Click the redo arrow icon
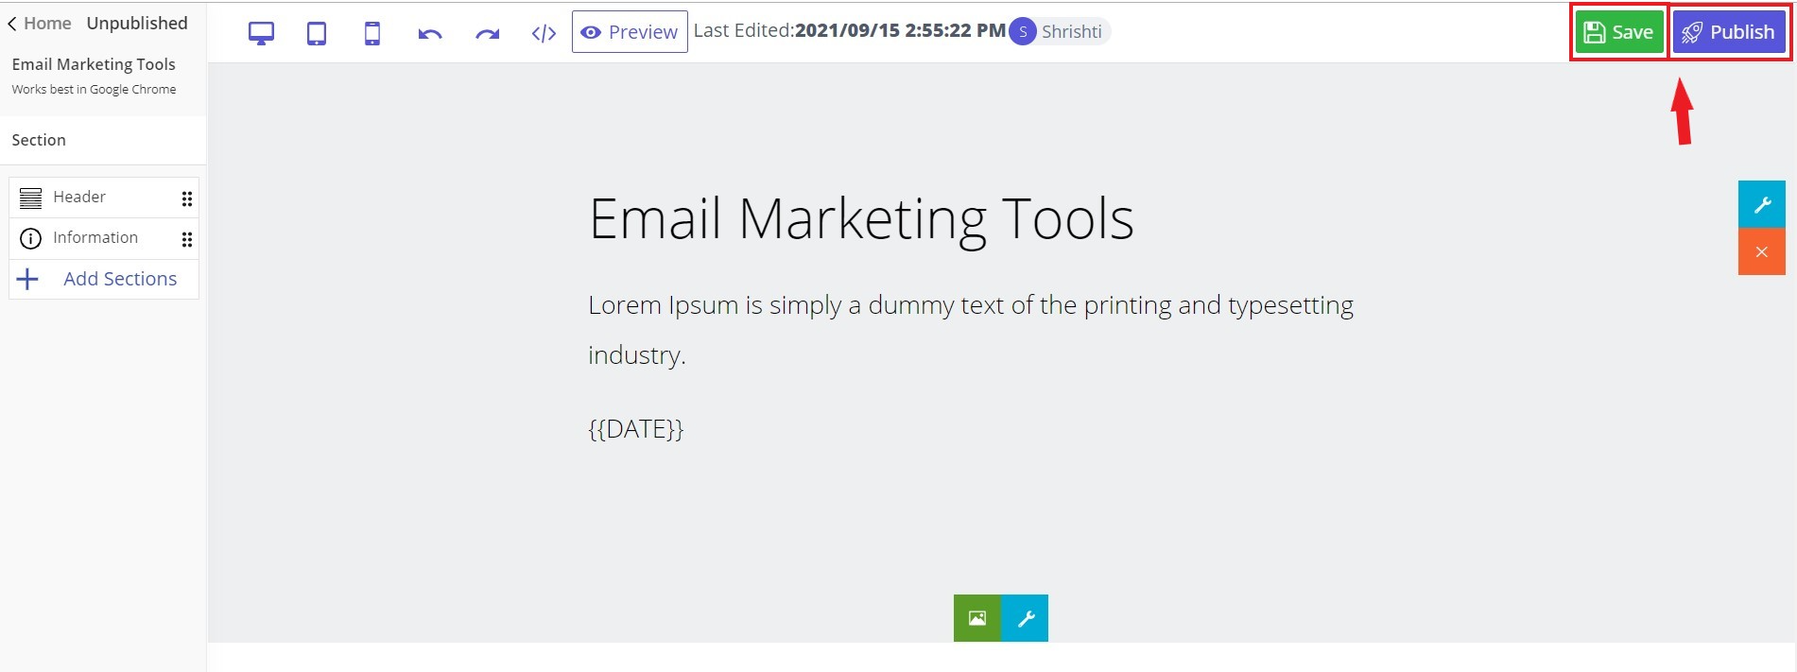 pos(487,34)
